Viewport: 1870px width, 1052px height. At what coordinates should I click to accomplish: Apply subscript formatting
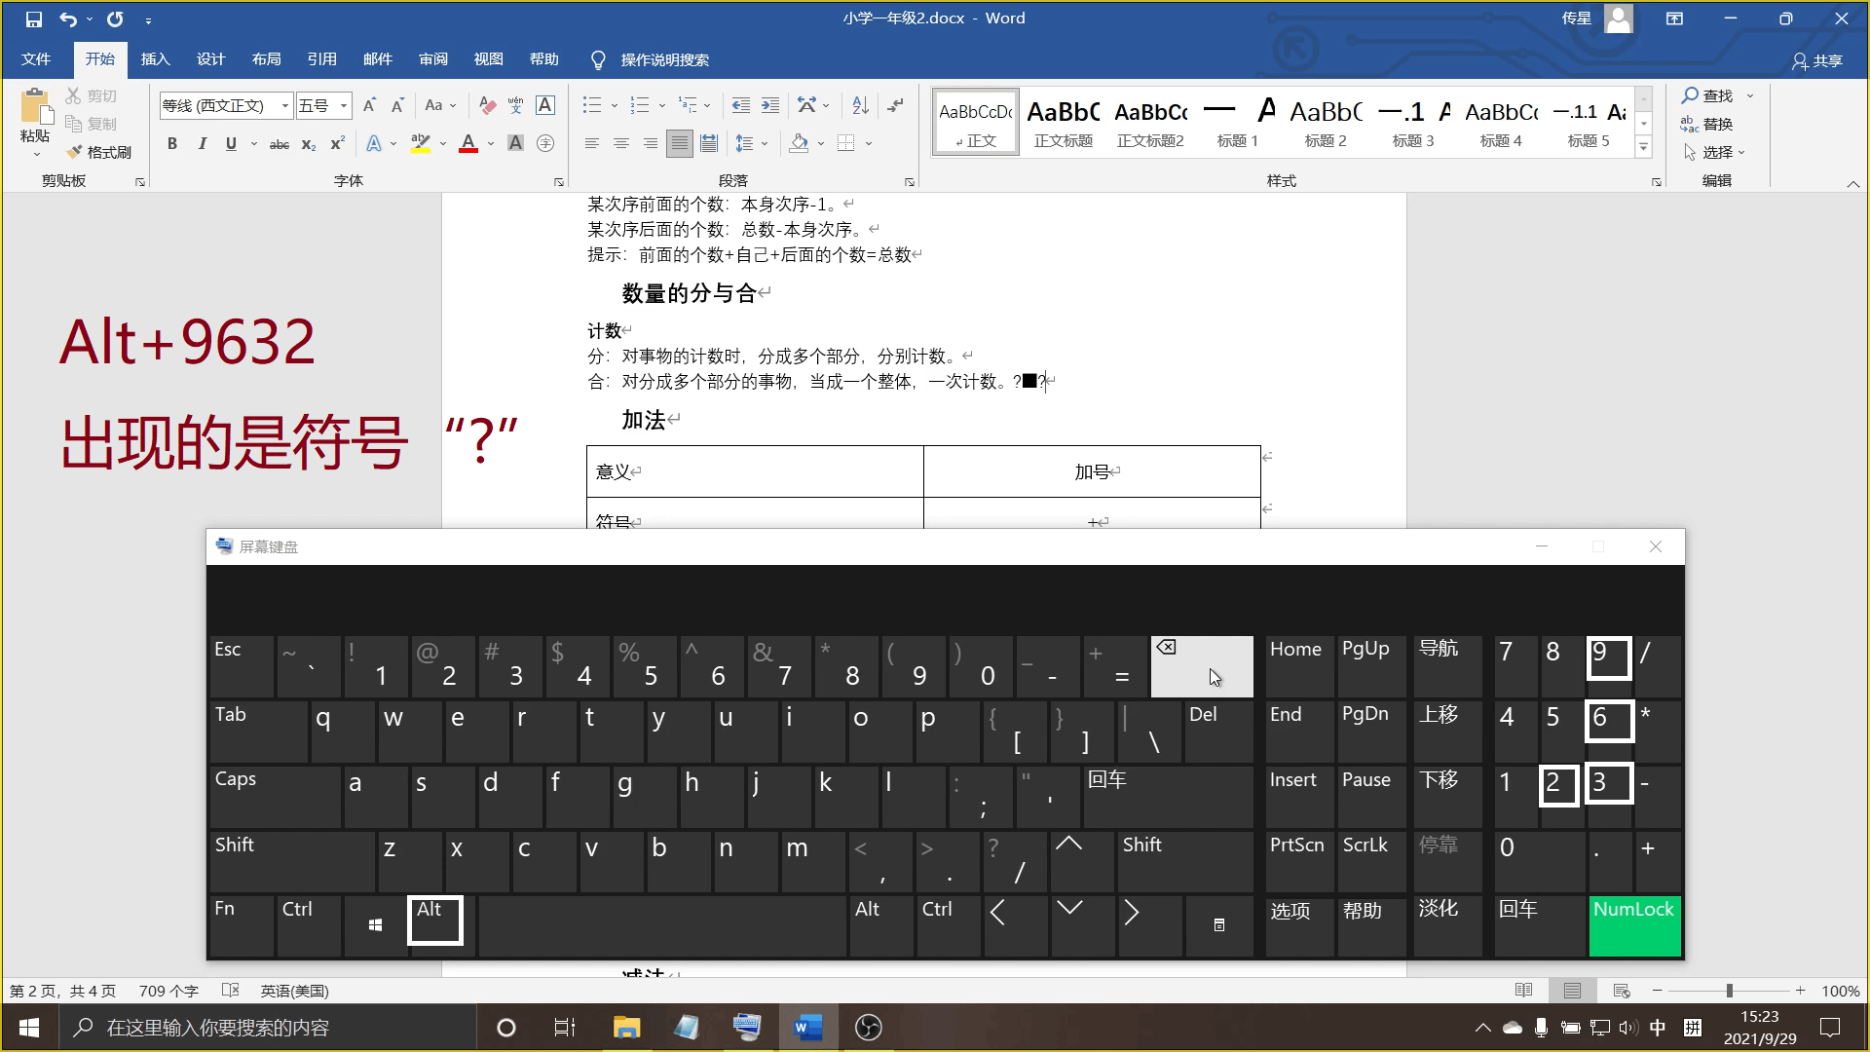coord(309,144)
